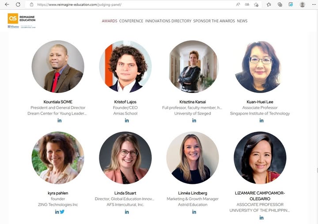
Task: Open Kountiala SOME's LinkedIn icon
Action: coord(60,120)
